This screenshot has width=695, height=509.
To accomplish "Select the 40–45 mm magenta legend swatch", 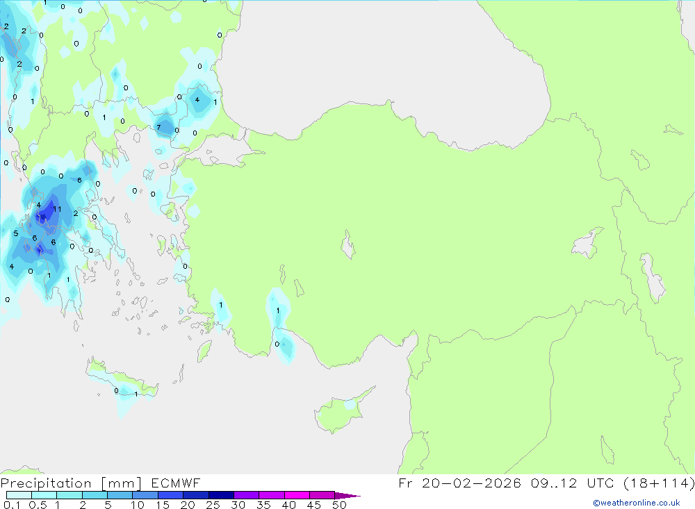I will [x=297, y=495].
